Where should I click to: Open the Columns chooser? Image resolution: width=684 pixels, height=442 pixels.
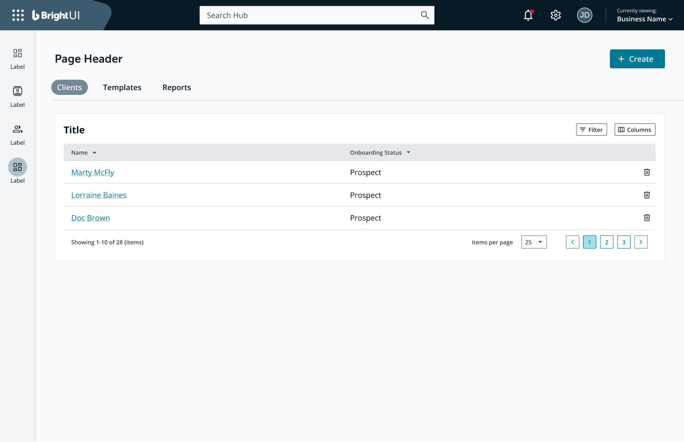click(x=635, y=130)
